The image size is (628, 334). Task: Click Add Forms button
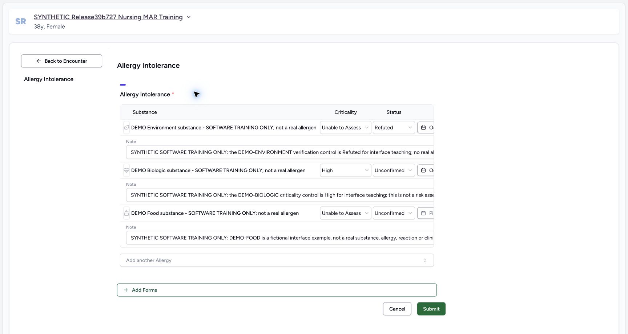coord(277,290)
